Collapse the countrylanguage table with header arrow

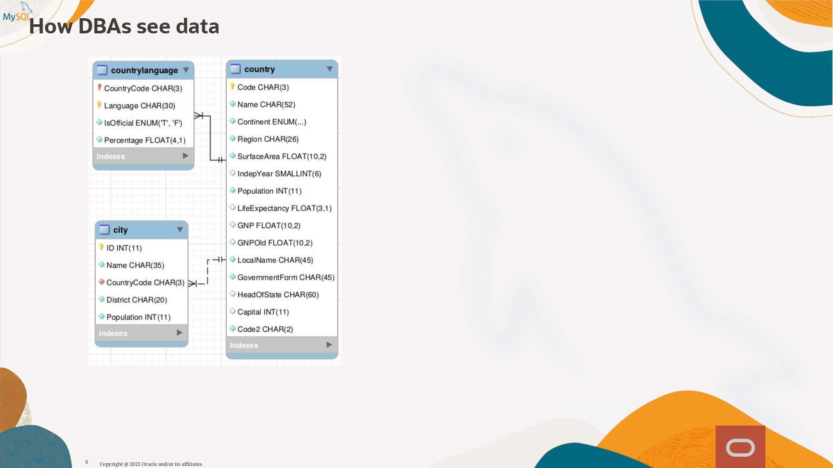pyautogui.click(x=186, y=70)
